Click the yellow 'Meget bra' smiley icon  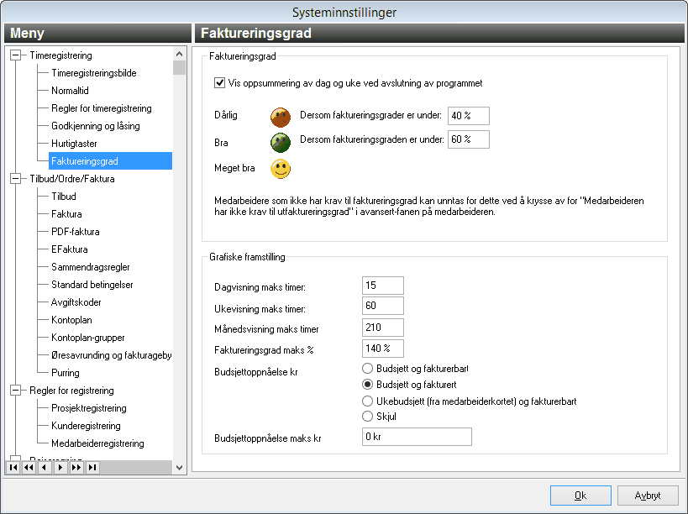point(281,169)
